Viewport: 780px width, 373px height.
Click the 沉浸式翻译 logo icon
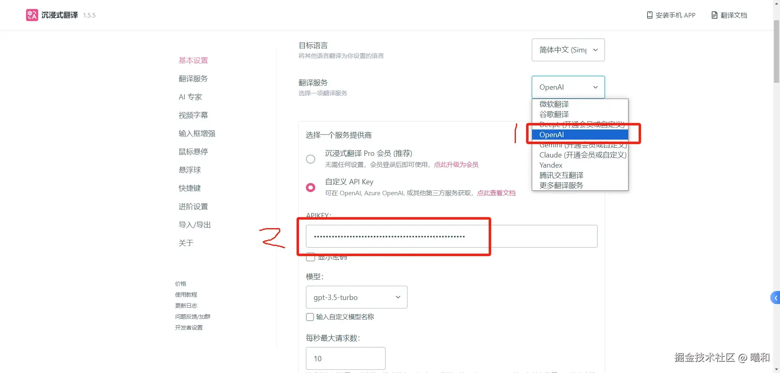[31, 15]
